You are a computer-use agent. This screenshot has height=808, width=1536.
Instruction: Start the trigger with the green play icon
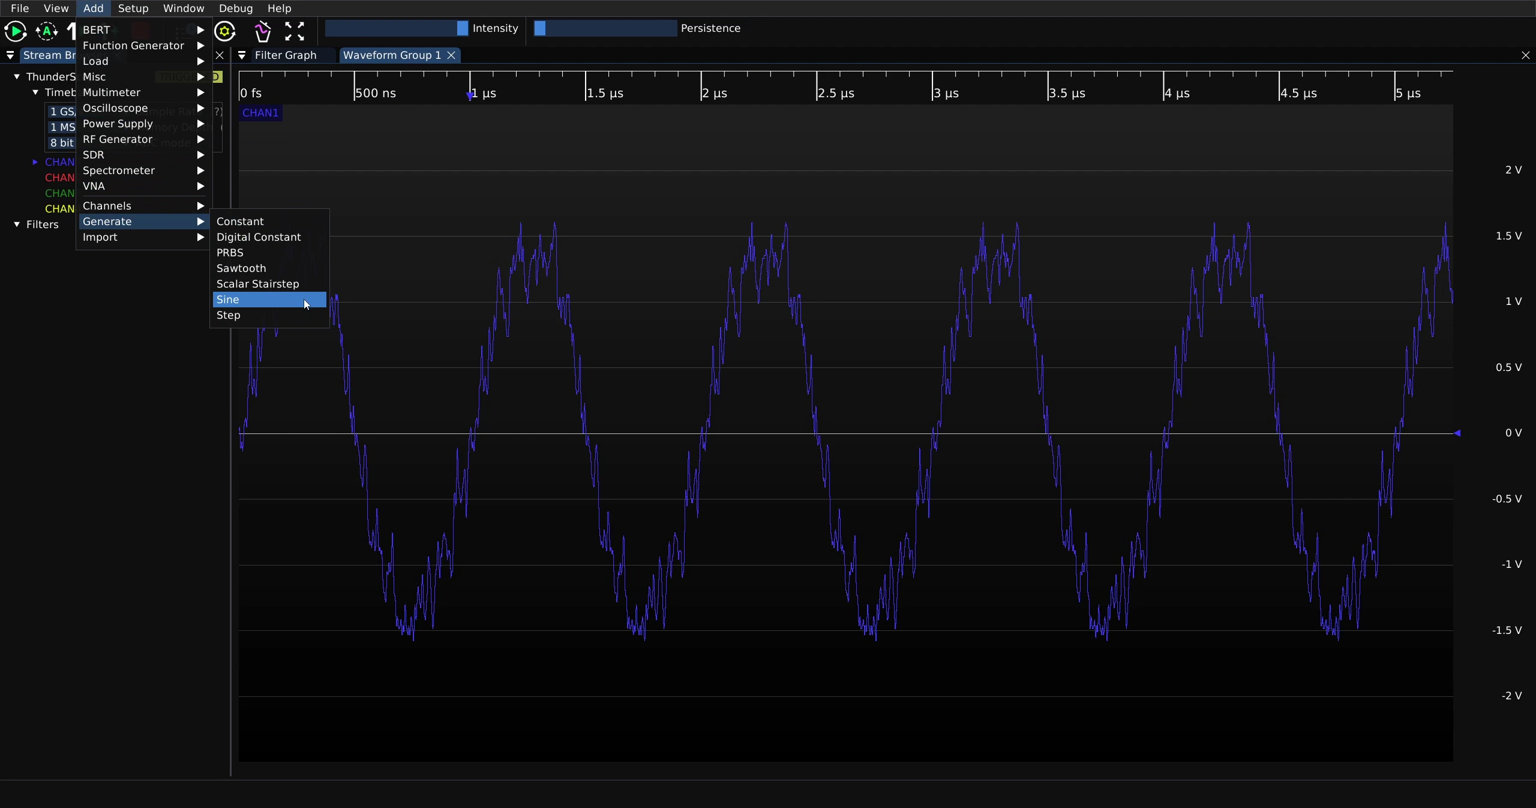point(15,31)
